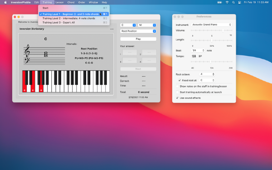Enable Start training automatically at launch
This screenshot has height=170, width=272.
[x=177, y=92]
